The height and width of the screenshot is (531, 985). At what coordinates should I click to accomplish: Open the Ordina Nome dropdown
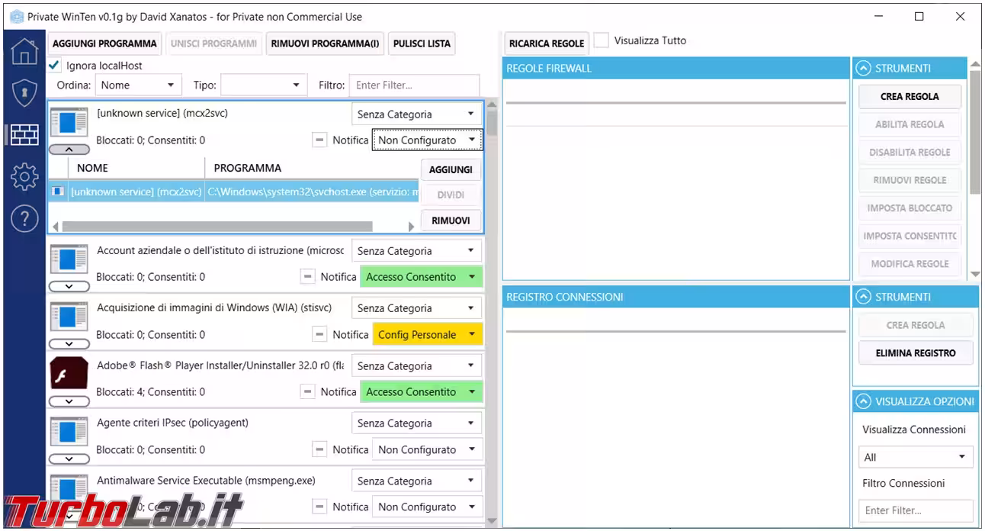138,85
